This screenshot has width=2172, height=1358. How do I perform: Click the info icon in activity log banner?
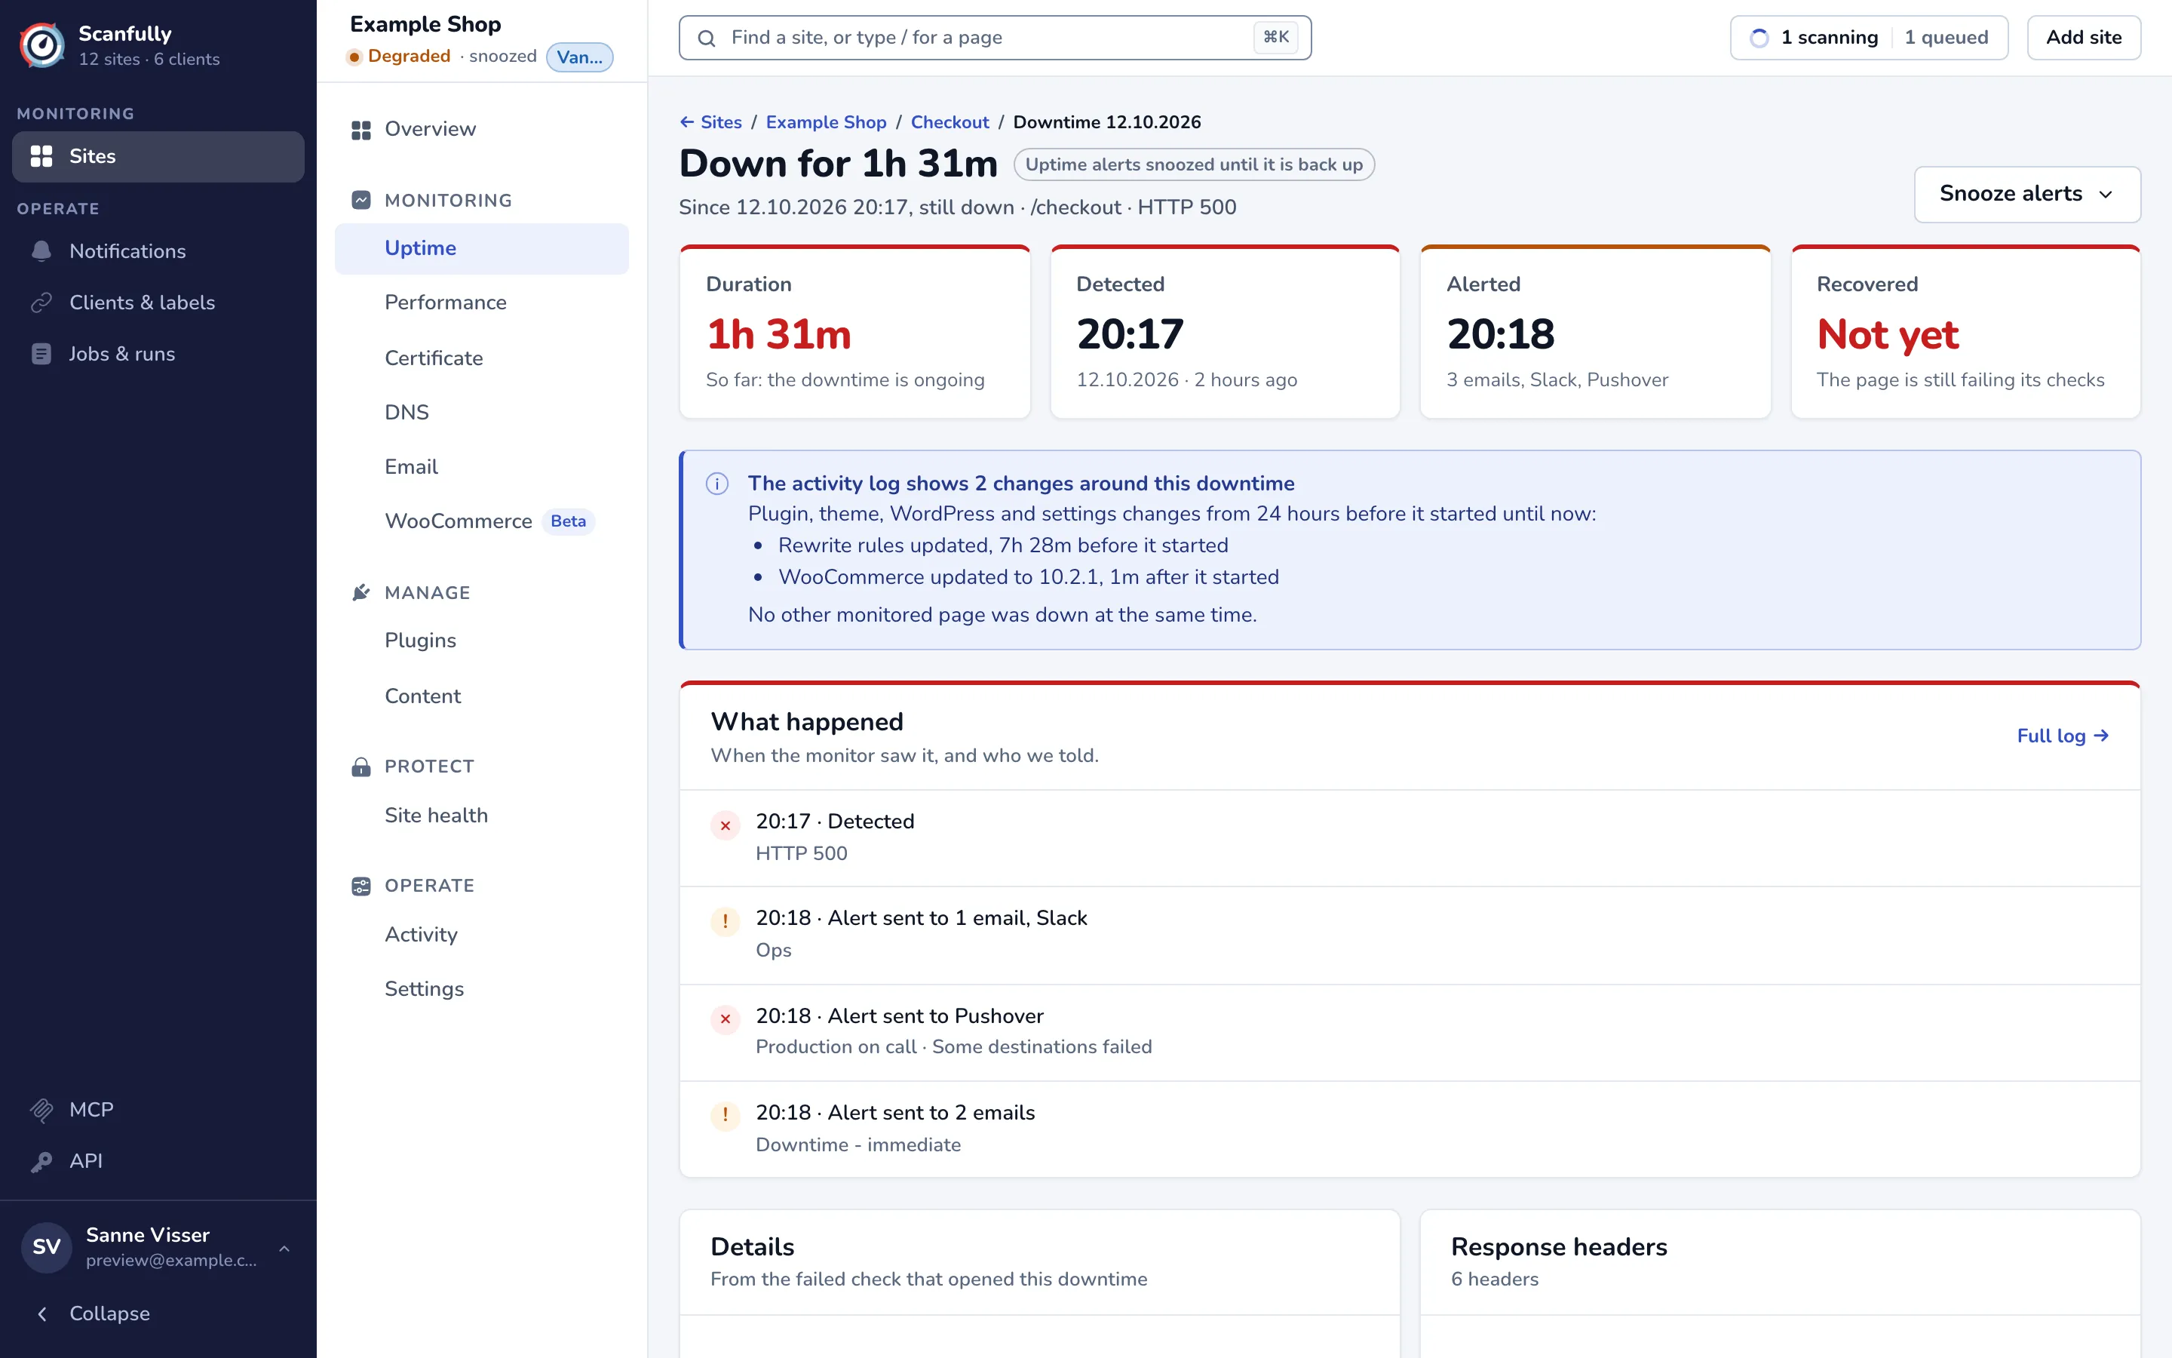[x=717, y=484]
